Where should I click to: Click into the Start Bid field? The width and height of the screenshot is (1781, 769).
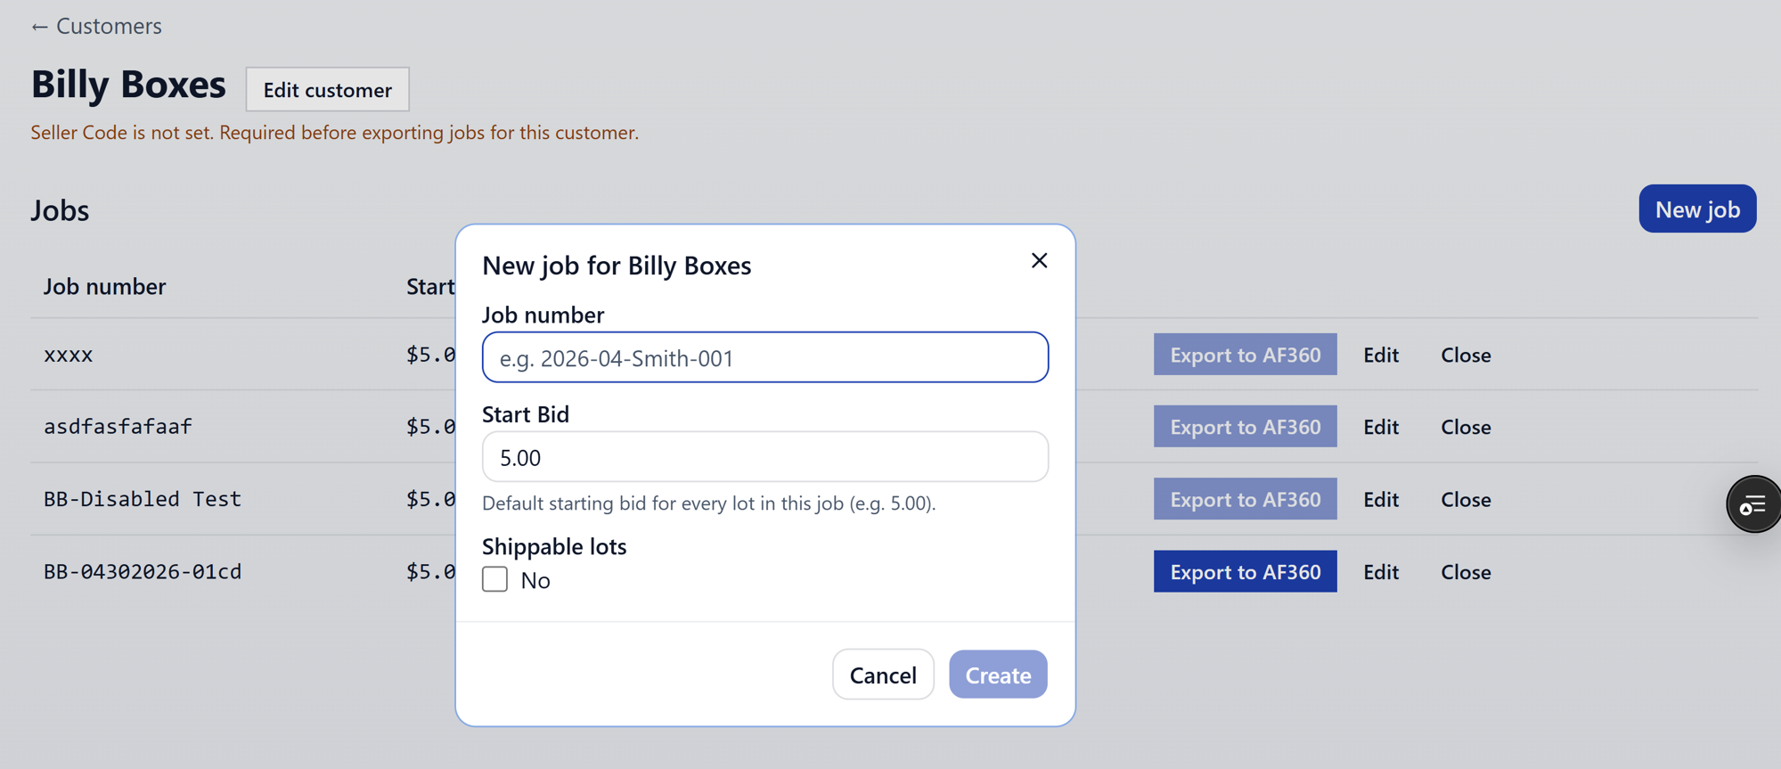[x=765, y=457]
